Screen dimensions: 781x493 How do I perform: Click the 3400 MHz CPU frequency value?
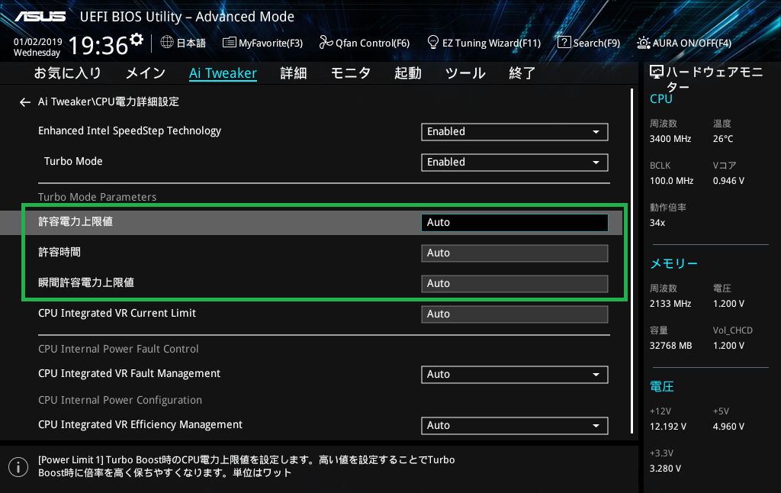(x=670, y=139)
